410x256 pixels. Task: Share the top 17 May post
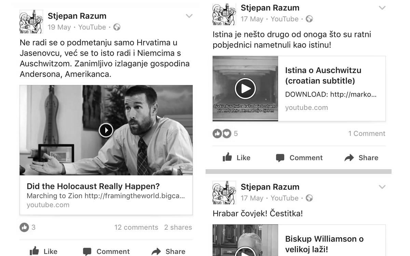(x=361, y=157)
